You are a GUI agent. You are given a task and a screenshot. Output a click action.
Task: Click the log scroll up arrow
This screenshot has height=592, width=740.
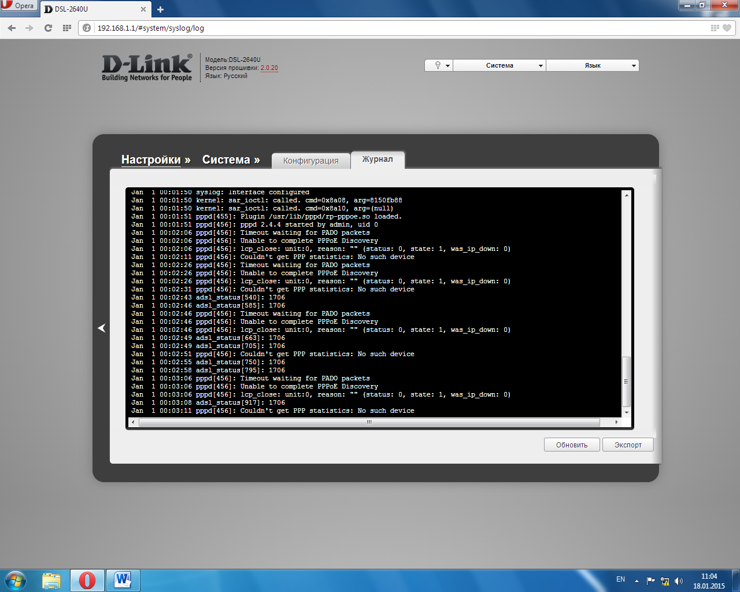click(x=626, y=195)
